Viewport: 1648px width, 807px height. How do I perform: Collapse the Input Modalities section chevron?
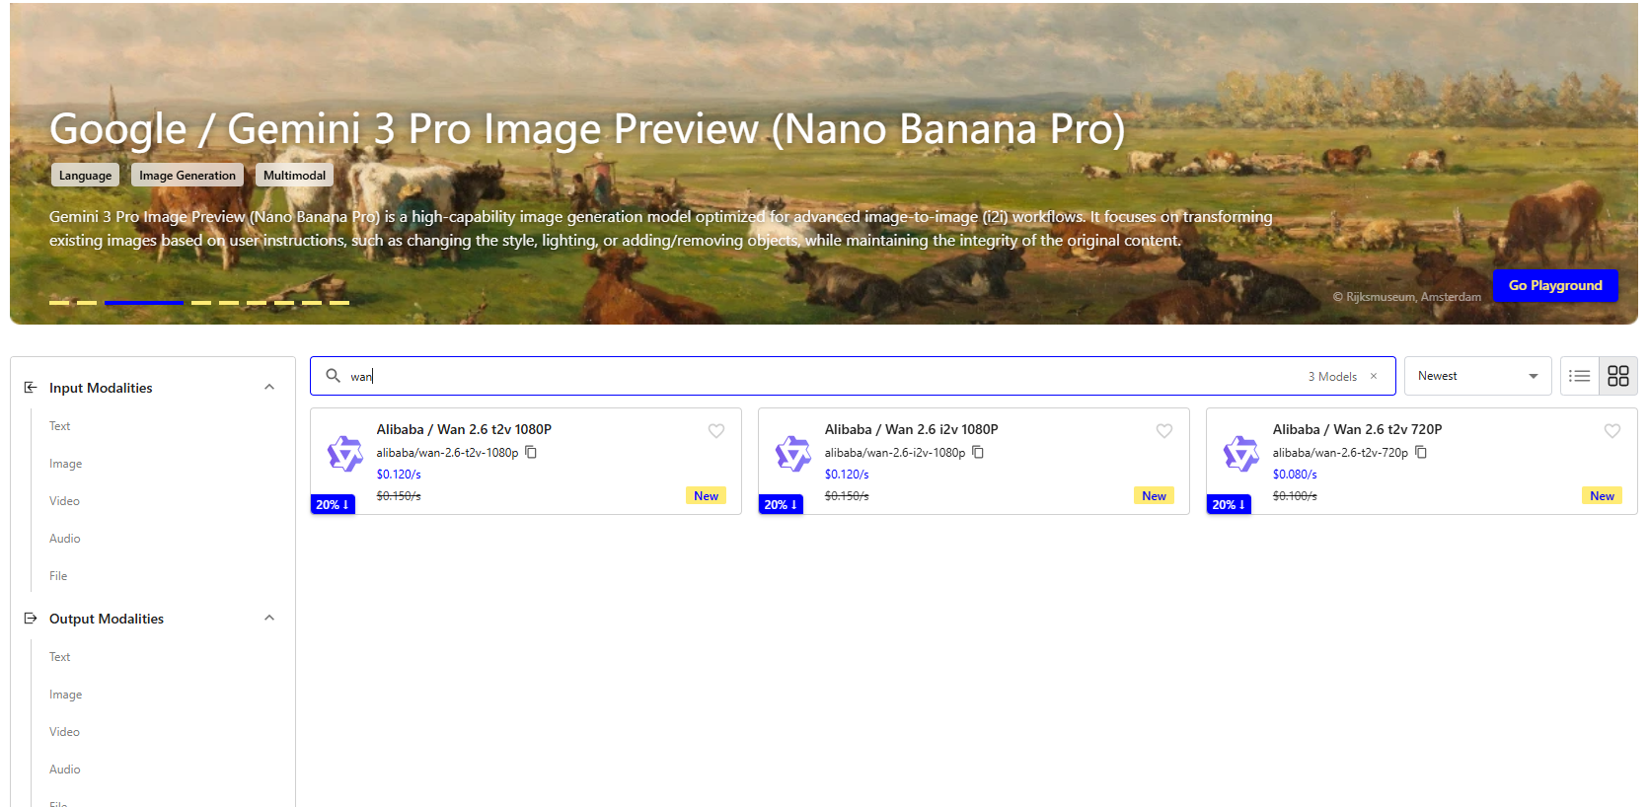pos(269,387)
